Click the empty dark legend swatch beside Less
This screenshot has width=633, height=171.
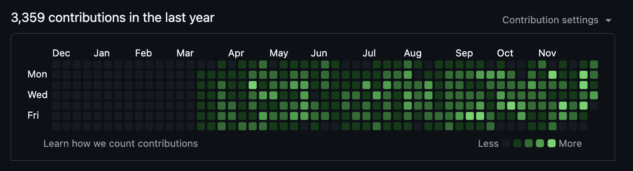[x=507, y=144]
